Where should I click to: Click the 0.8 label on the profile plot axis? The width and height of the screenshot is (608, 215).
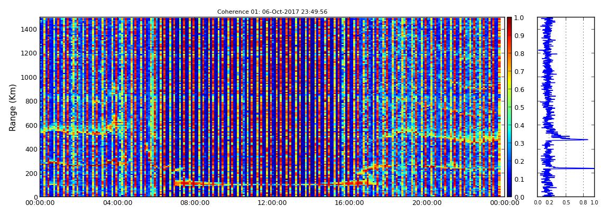[583, 203]
